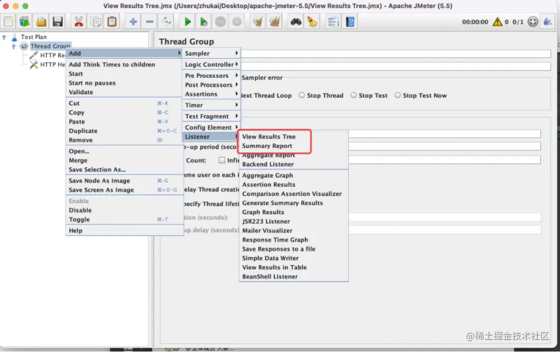This screenshot has width=560, height=352.
Task: Open Search with binoculars icon
Action: 296,22
